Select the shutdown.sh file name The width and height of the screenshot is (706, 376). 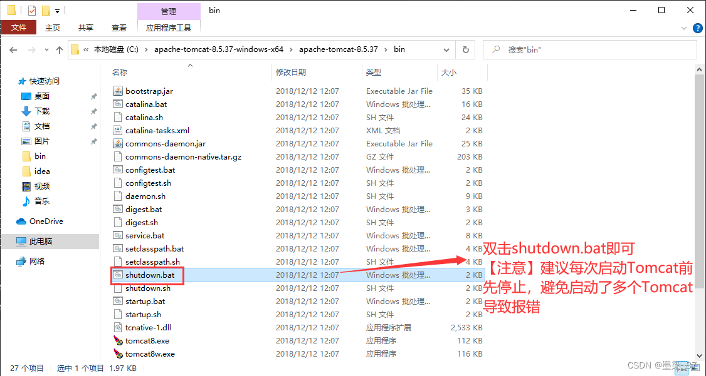tap(148, 288)
